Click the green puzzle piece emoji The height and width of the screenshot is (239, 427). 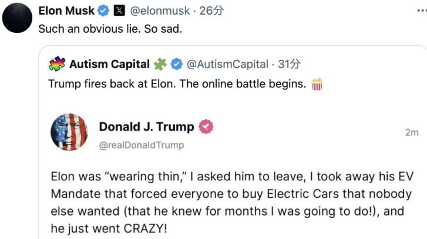point(160,65)
